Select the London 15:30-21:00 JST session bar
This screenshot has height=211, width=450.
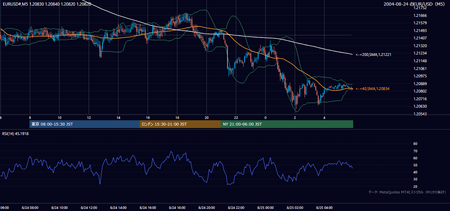tap(180, 124)
